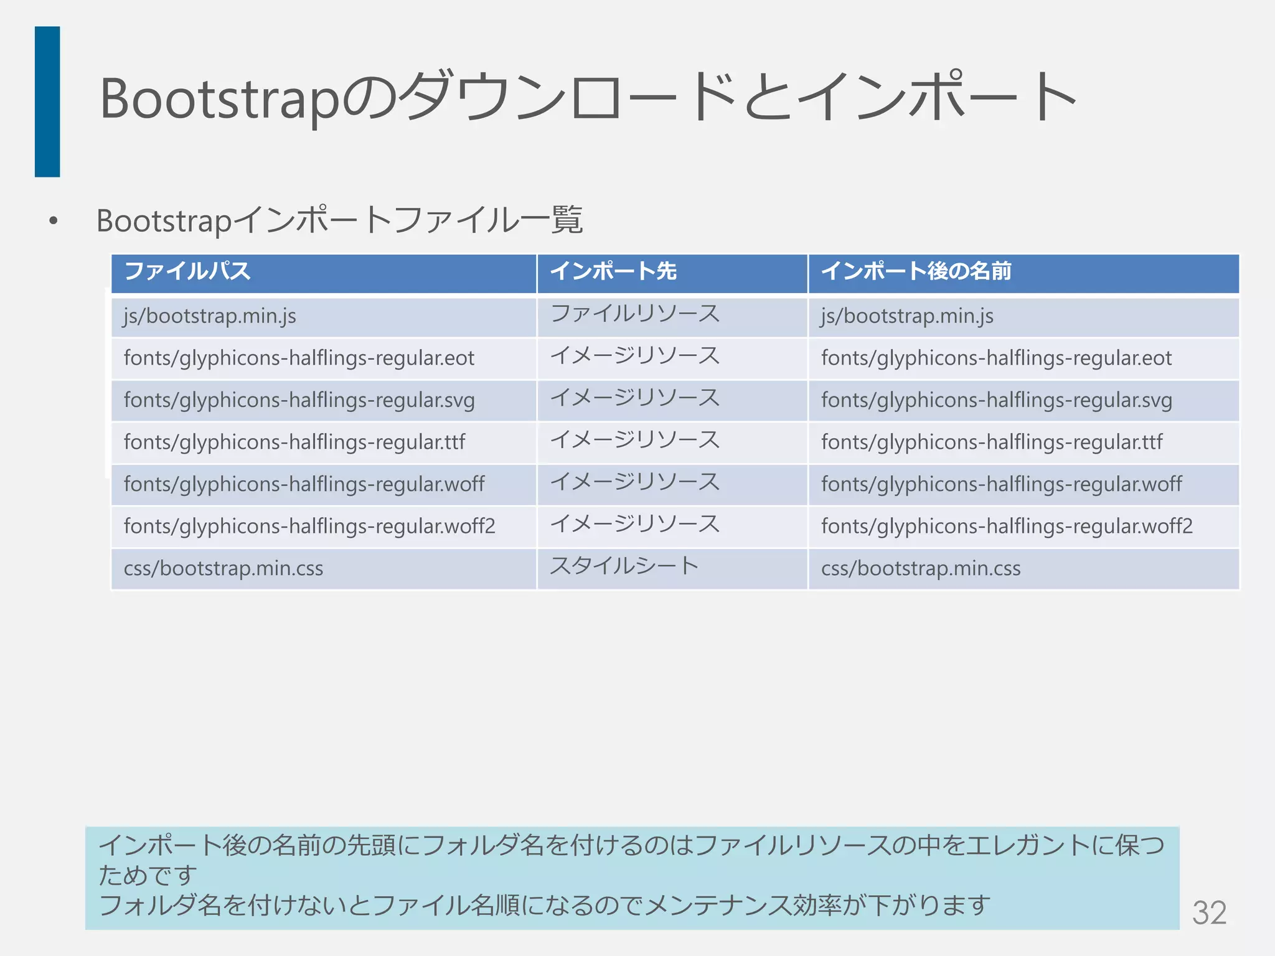Select the regular.svg name in the インポート後の名前 column

(x=996, y=400)
